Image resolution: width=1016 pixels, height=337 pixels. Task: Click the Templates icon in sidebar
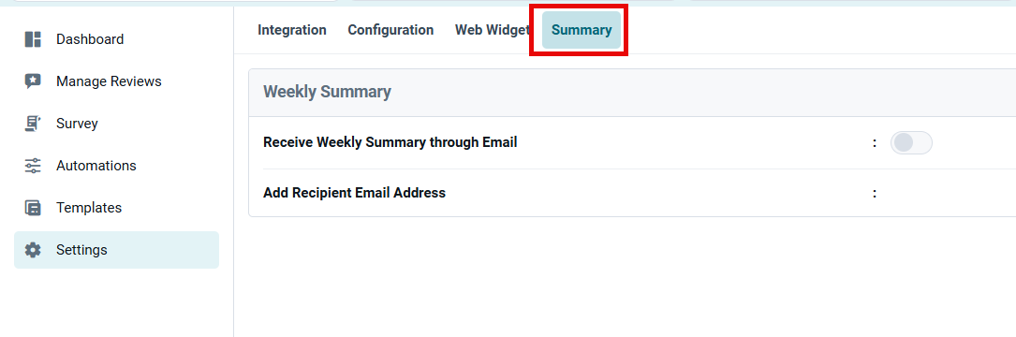tap(33, 208)
